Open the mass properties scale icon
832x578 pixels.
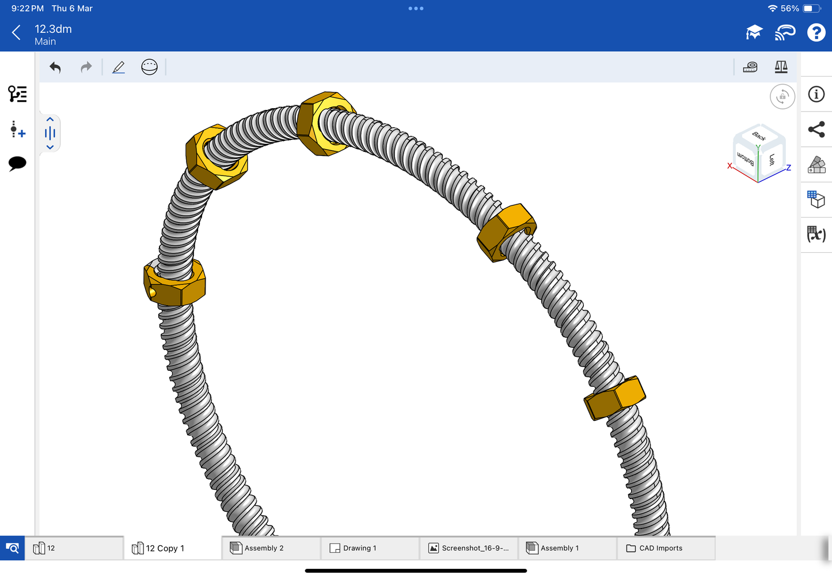781,67
